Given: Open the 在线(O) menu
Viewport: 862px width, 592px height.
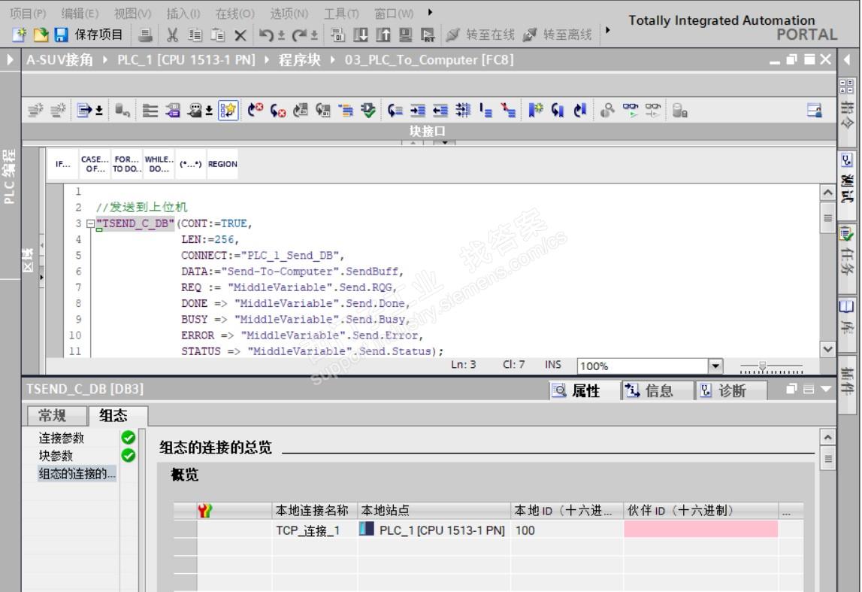Looking at the screenshot, I should coord(234,14).
